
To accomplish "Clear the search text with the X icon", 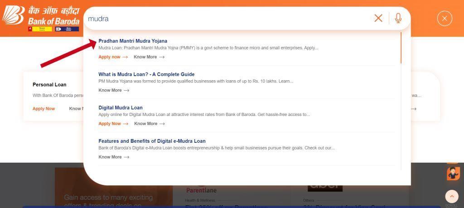I will click(378, 18).
